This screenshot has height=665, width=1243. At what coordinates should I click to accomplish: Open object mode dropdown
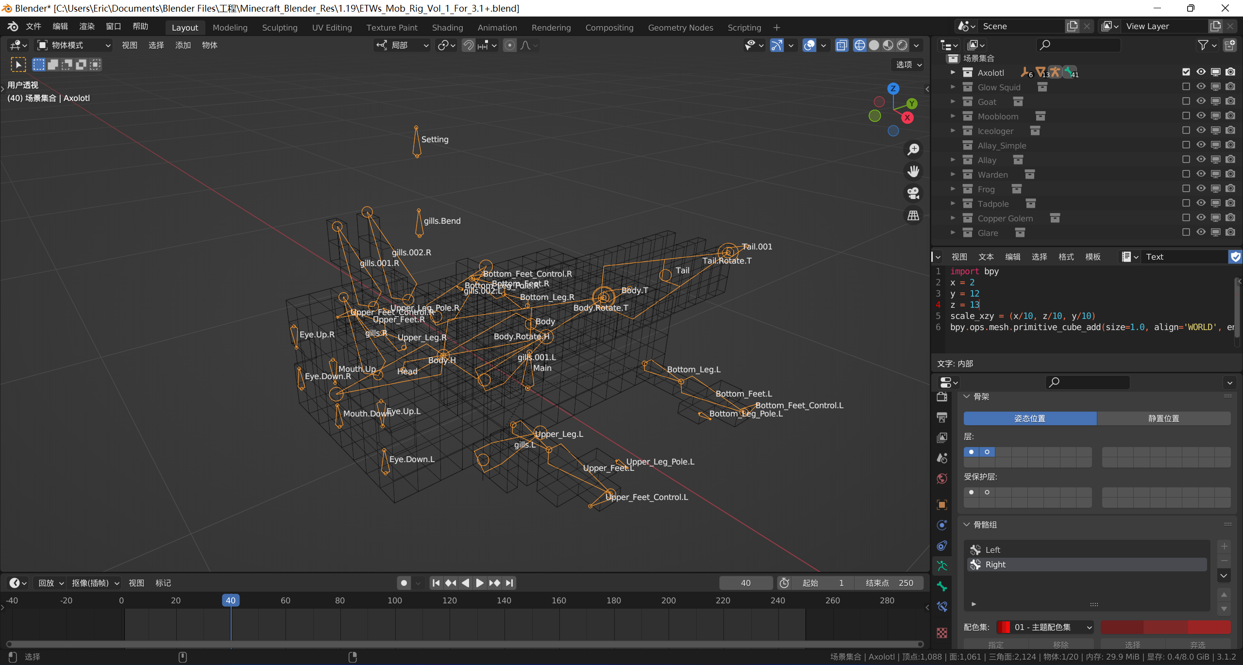74,45
